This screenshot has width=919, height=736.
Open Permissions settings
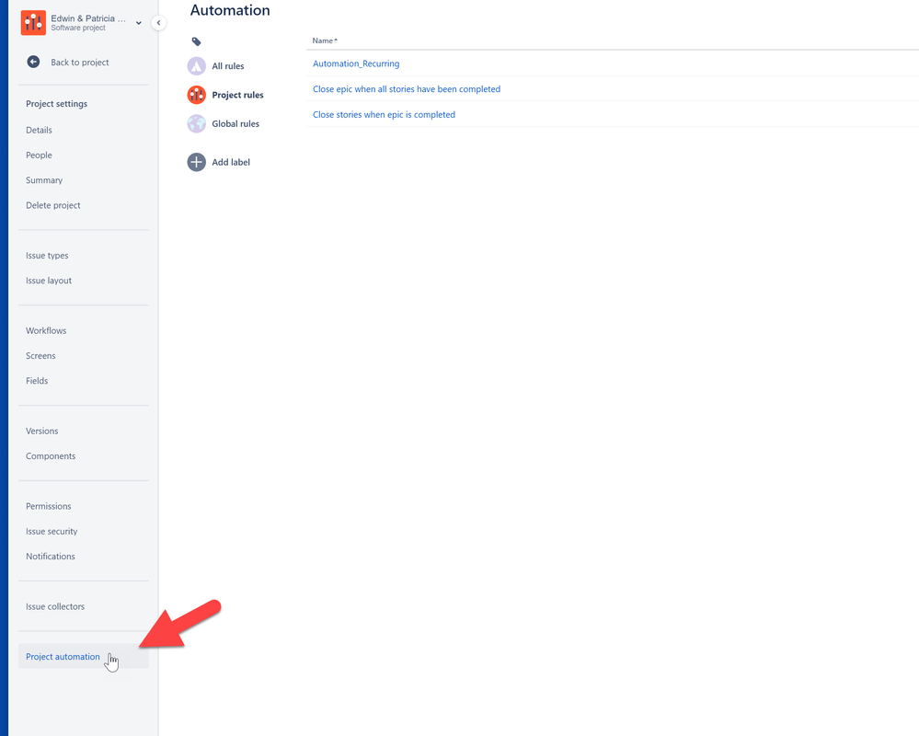click(48, 506)
